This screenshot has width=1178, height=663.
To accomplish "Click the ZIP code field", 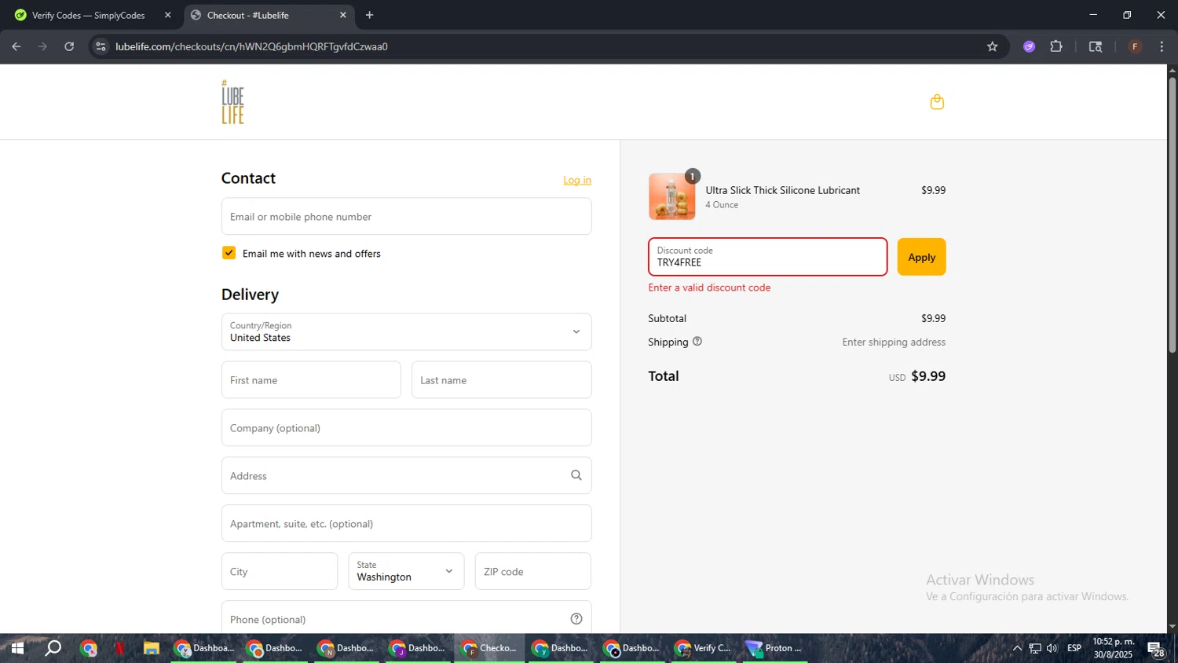I will tap(532, 571).
